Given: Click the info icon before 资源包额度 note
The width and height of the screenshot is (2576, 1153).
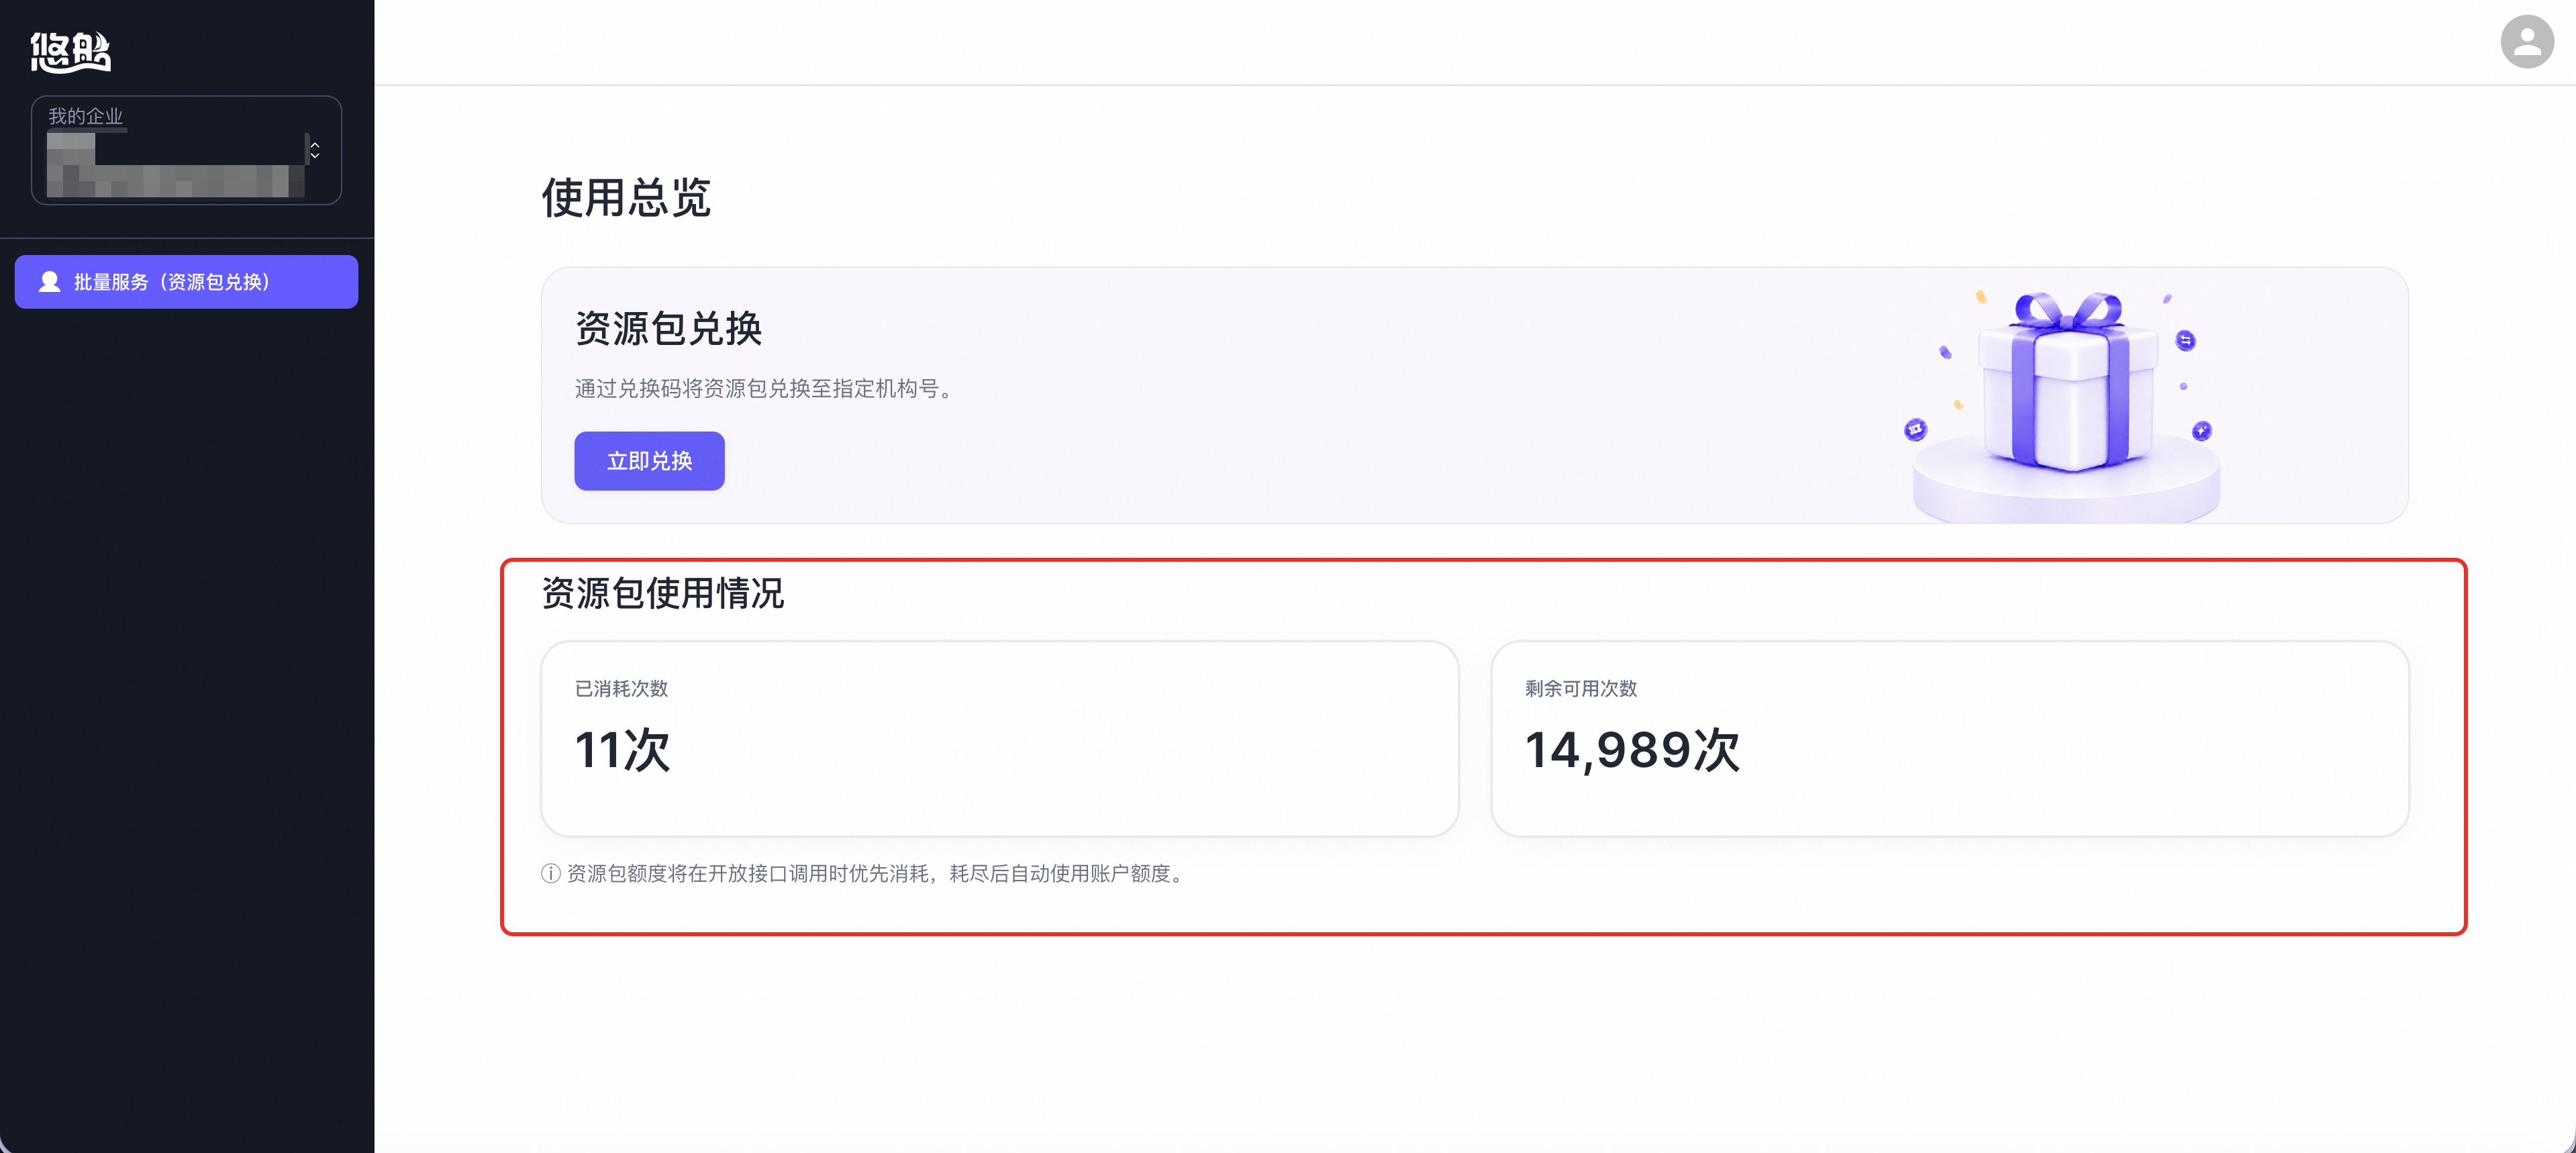Looking at the screenshot, I should 550,873.
